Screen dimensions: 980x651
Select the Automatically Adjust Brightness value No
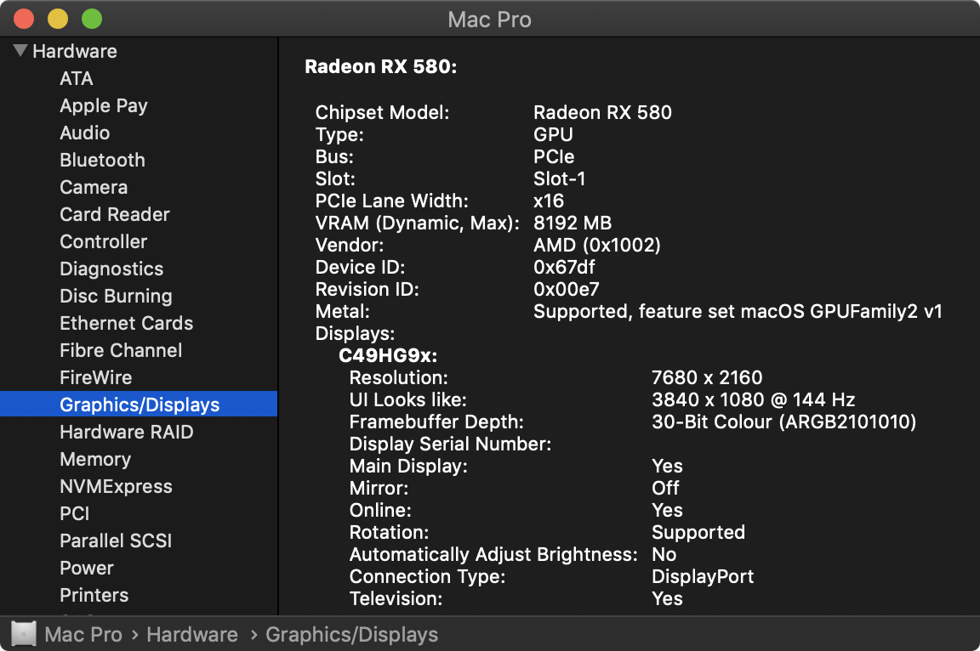coord(664,554)
